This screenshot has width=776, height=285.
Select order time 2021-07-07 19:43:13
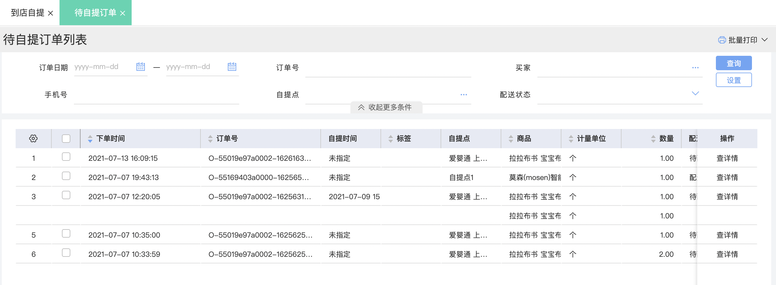click(124, 178)
